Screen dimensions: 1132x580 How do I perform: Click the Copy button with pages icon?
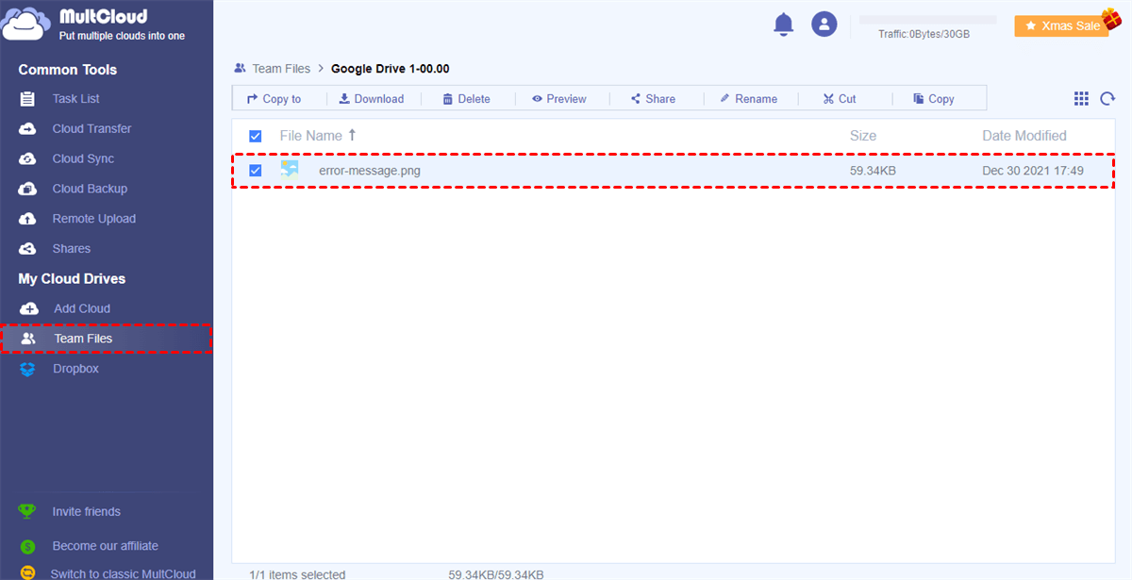point(934,99)
